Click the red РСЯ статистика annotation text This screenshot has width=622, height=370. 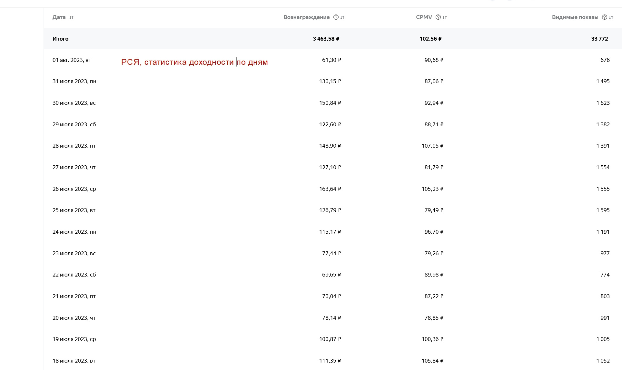pyautogui.click(x=194, y=62)
